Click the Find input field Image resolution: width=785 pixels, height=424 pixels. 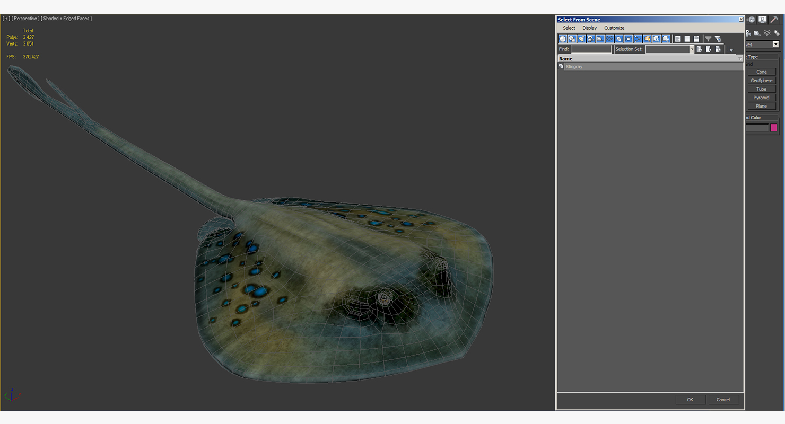pos(591,49)
